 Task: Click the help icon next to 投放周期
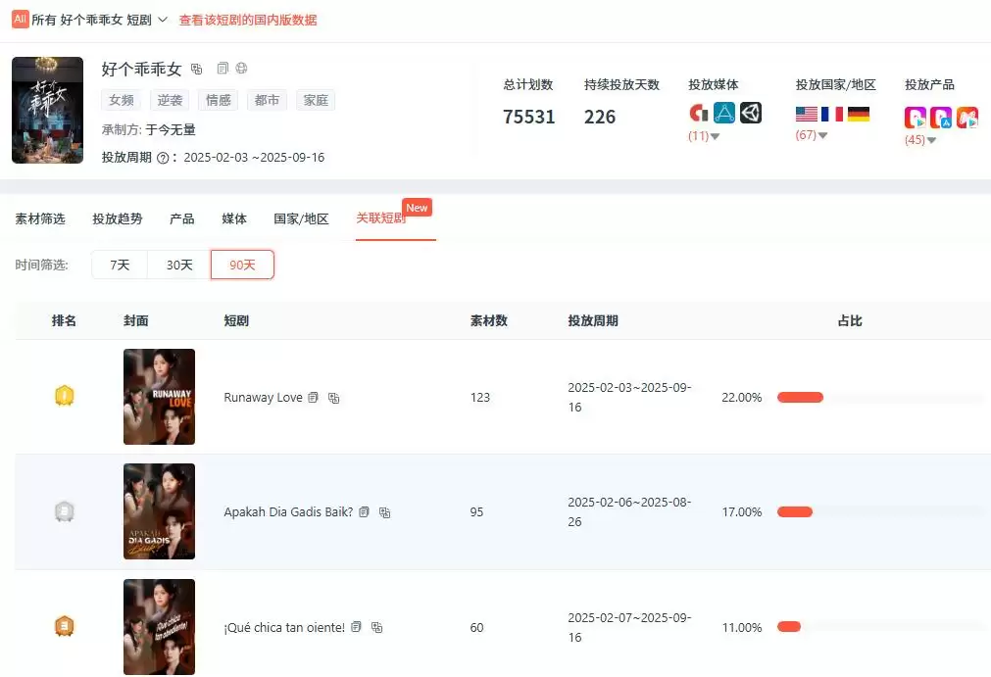tap(162, 158)
